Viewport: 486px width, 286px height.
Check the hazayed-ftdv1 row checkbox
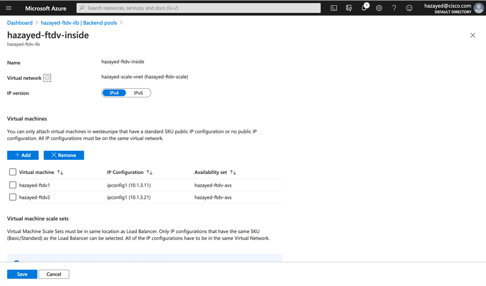[13, 185]
